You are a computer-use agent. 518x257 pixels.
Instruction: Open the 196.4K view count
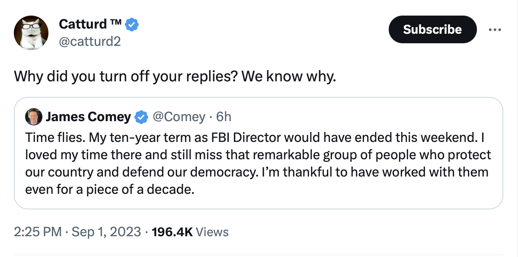click(x=172, y=232)
